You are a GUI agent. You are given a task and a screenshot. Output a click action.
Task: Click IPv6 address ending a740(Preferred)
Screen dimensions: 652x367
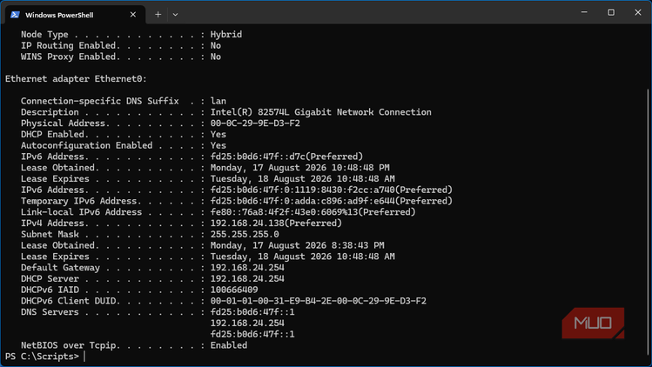click(332, 190)
